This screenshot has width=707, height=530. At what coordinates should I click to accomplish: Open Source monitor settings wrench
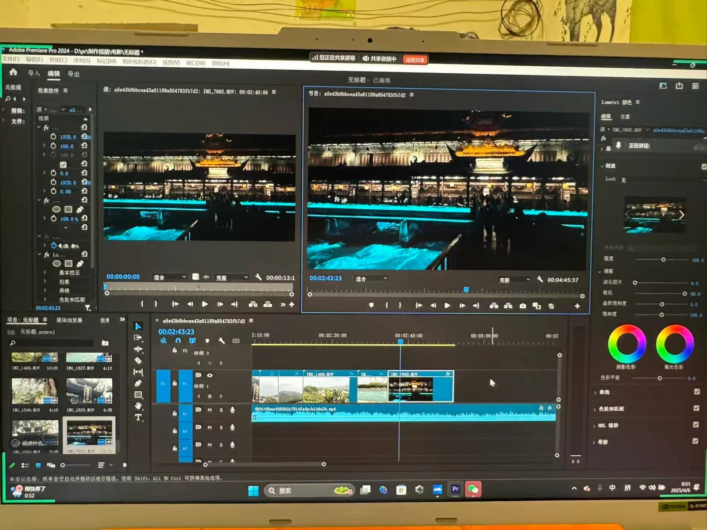click(258, 277)
